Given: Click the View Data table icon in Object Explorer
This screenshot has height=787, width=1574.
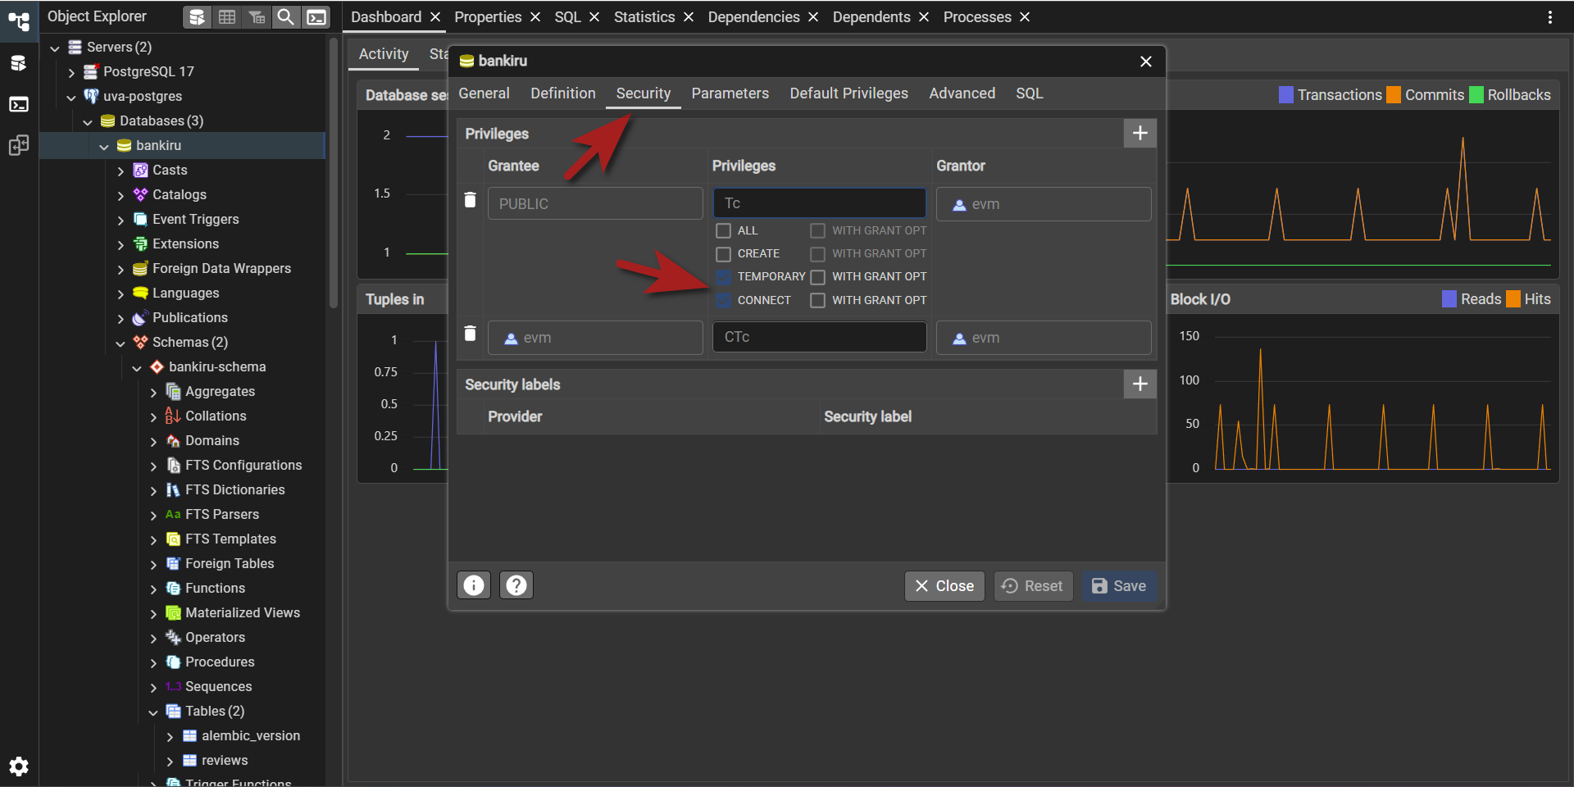Looking at the screenshot, I should (x=227, y=16).
